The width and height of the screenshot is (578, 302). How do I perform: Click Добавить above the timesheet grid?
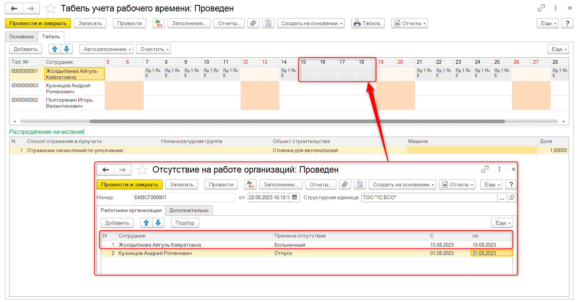pyautogui.click(x=25, y=49)
